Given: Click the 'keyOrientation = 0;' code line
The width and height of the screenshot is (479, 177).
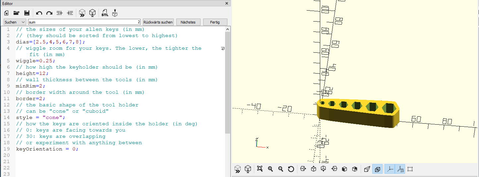Looking at the screenshot, I should pos(47,149).
